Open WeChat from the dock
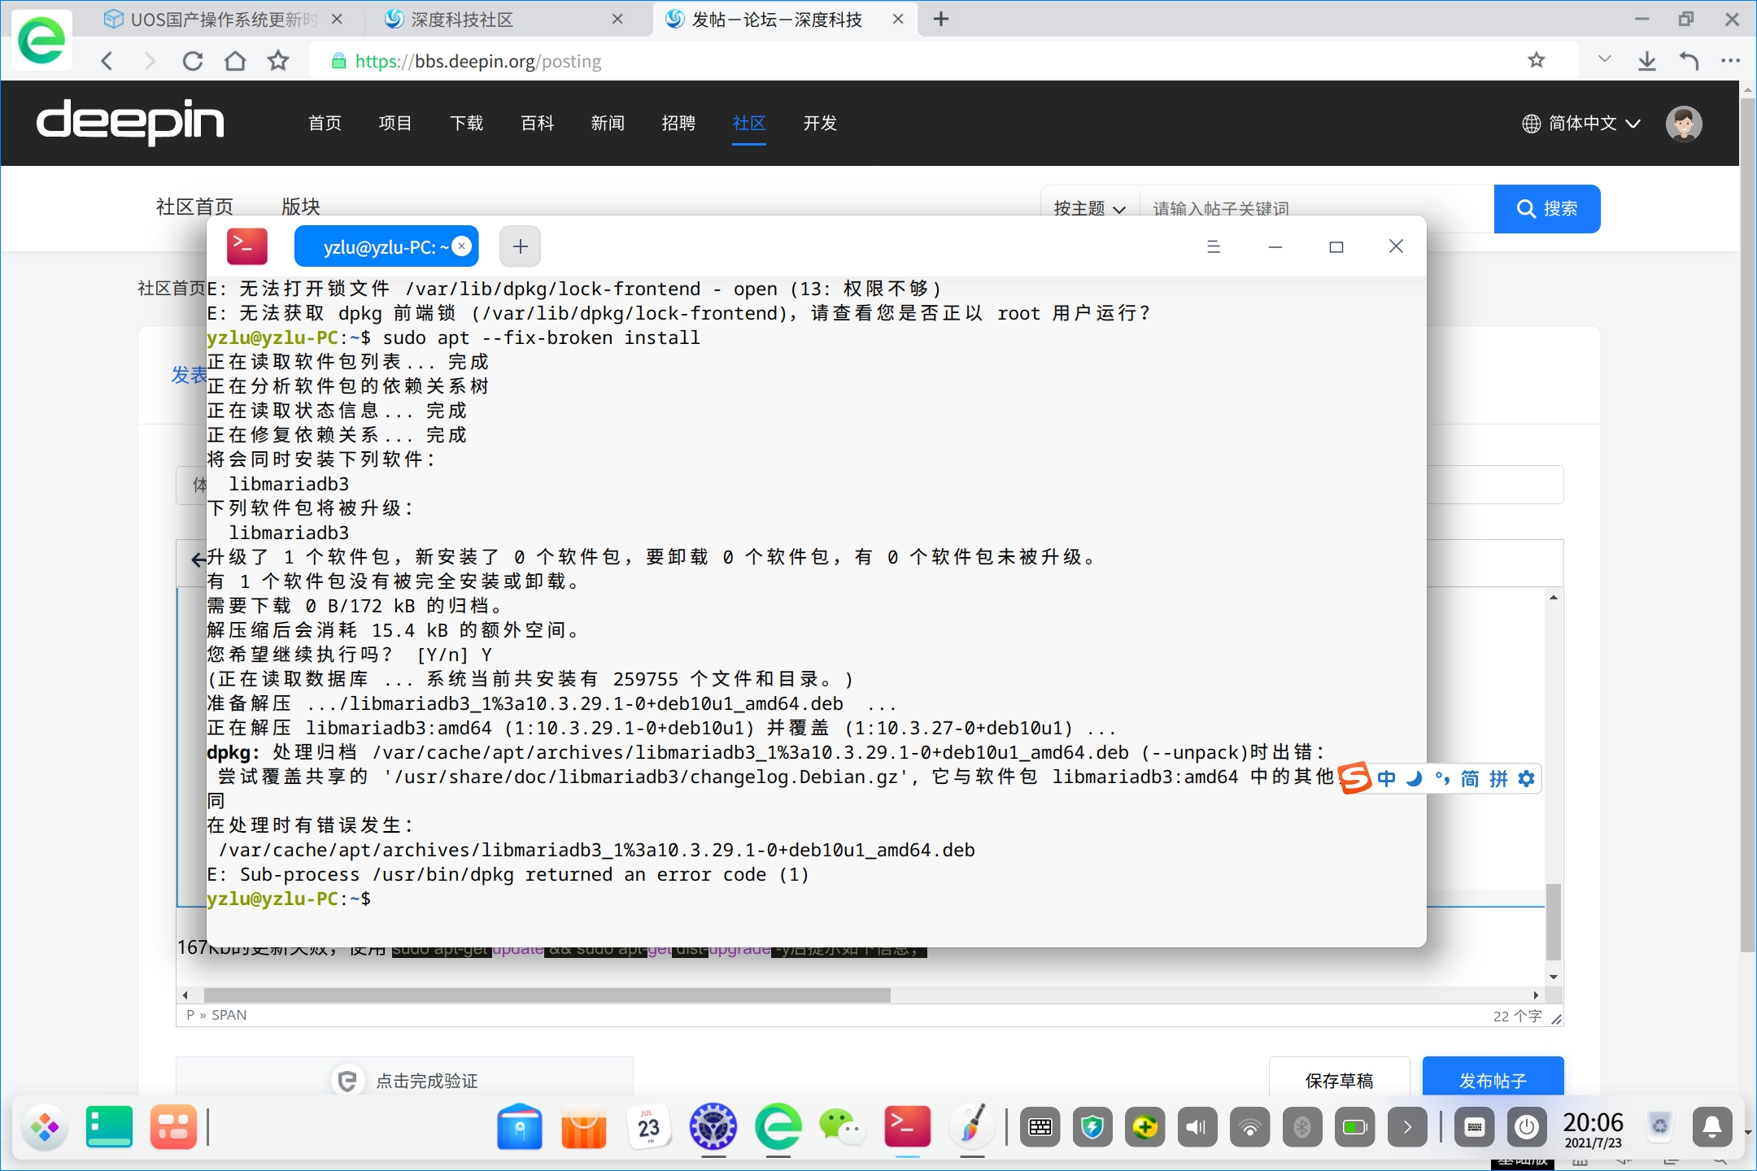Screen dimensions: 1757x1171 tap(840, 1127)
